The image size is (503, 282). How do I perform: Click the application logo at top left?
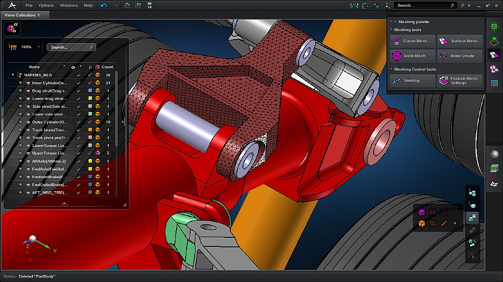(12, 6)
